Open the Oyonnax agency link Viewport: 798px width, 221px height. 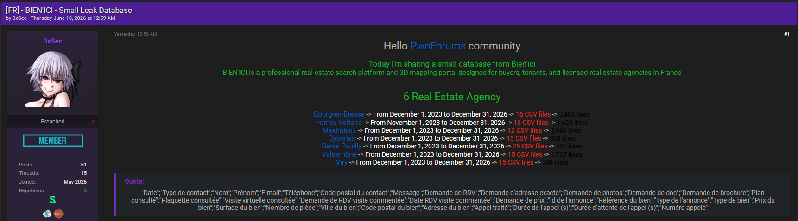click(x=342, y=138)
